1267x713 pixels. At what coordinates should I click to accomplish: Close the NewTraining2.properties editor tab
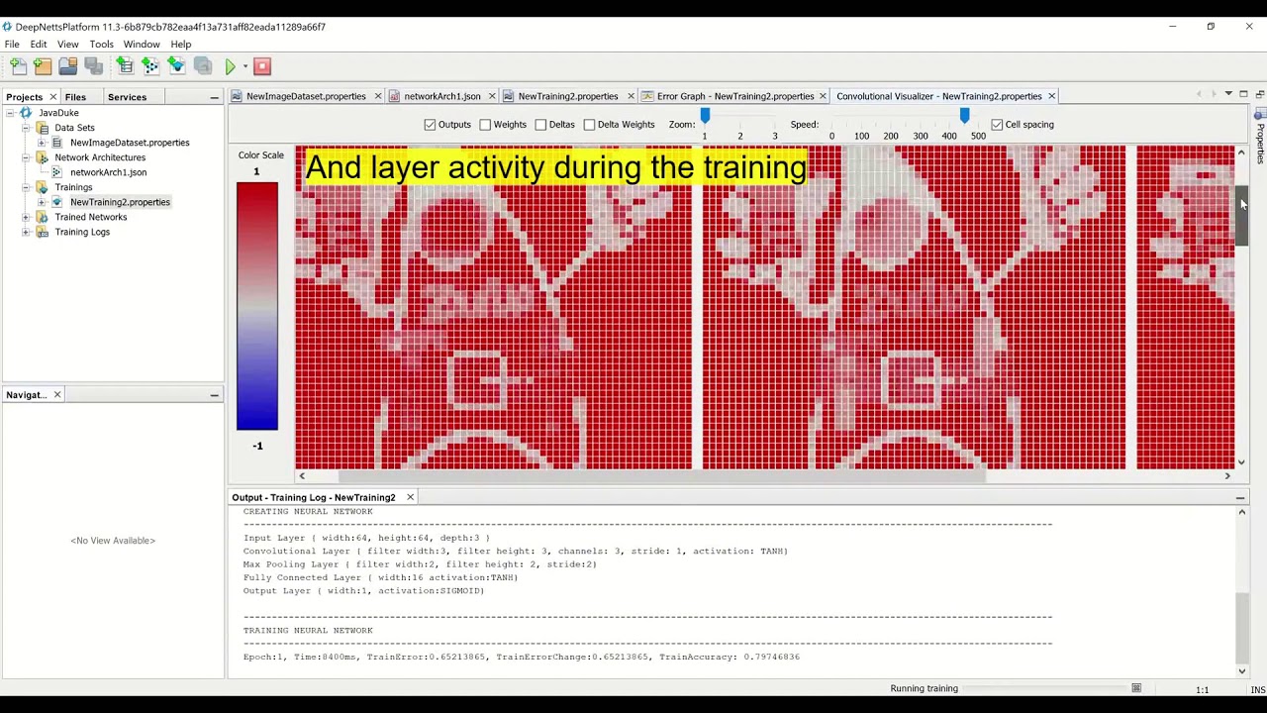pos(631,96)
